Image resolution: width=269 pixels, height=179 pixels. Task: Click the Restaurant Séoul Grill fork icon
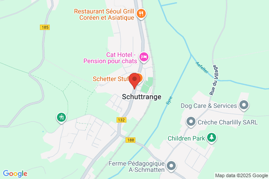tap(141, 14)
